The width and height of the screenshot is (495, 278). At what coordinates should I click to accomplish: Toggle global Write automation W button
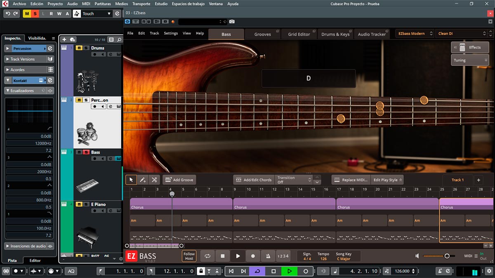[x=59, y=14]
